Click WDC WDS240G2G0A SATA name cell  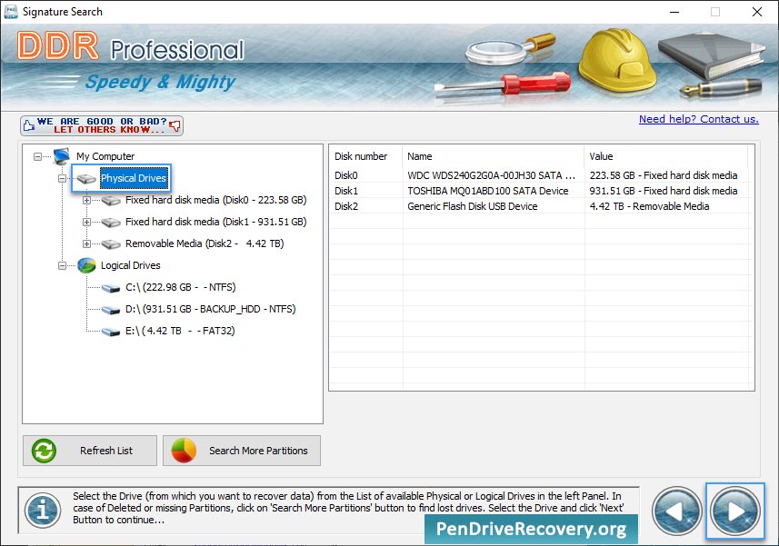coord(492,175)
